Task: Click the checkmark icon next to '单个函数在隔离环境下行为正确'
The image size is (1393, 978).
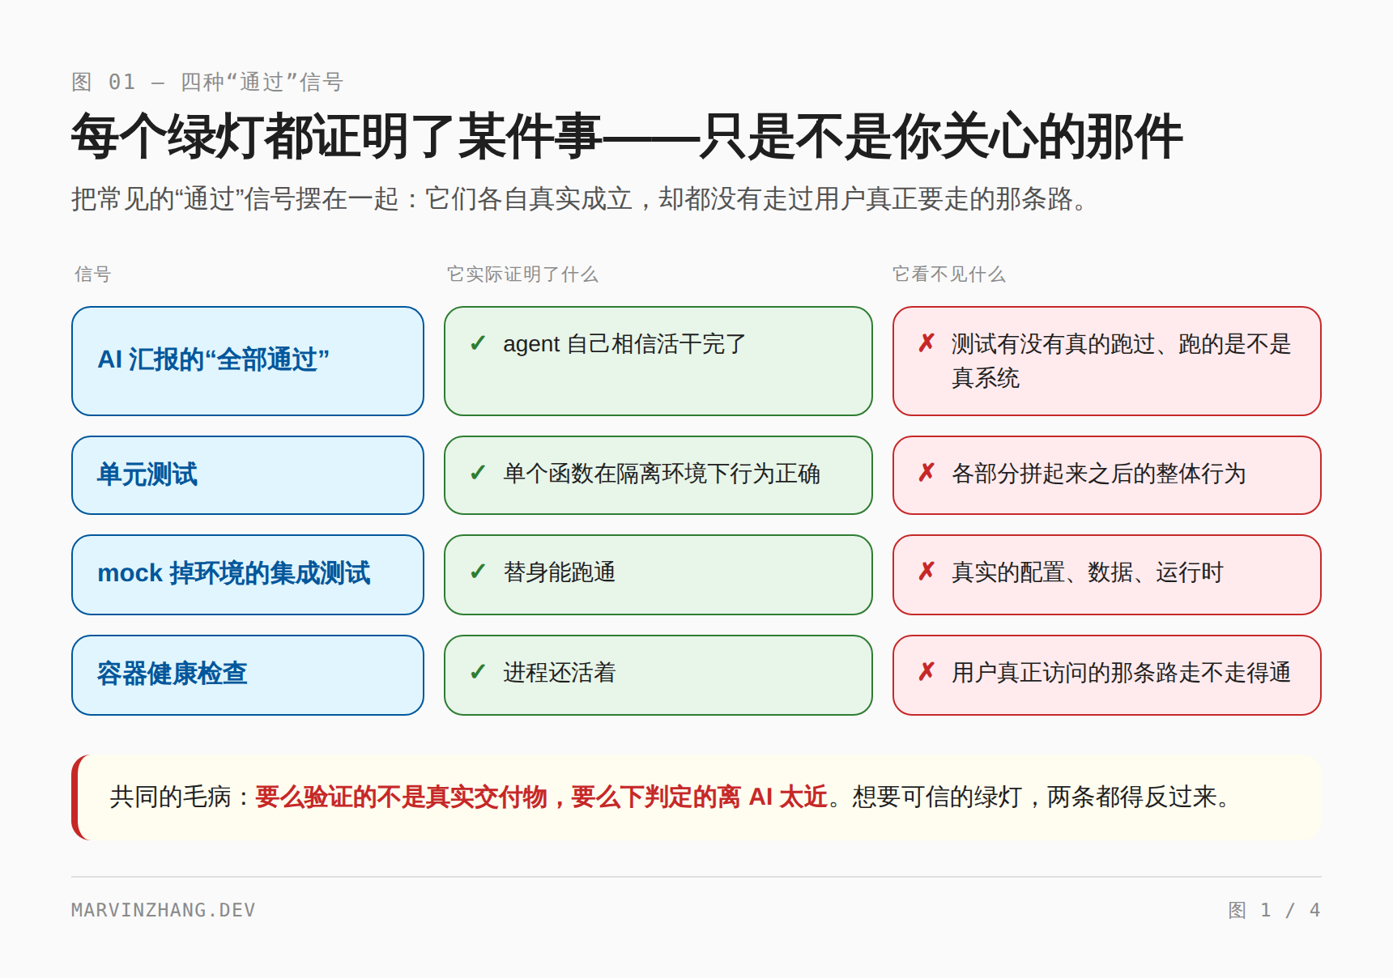Action: pos(478,473)
